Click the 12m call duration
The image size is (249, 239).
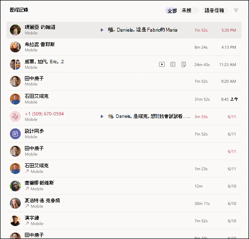[199, 186]
